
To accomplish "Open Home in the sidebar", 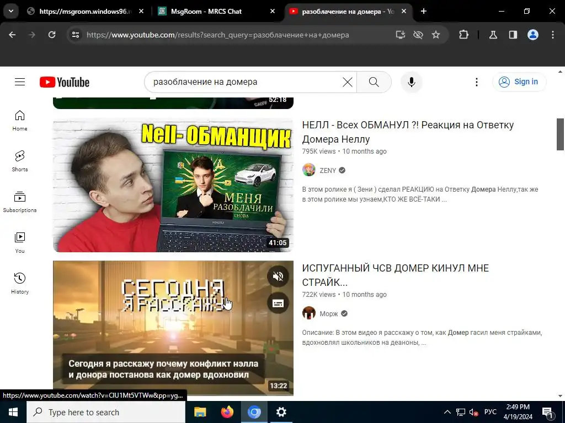I will pyautogui.click(x=20, y=121).
